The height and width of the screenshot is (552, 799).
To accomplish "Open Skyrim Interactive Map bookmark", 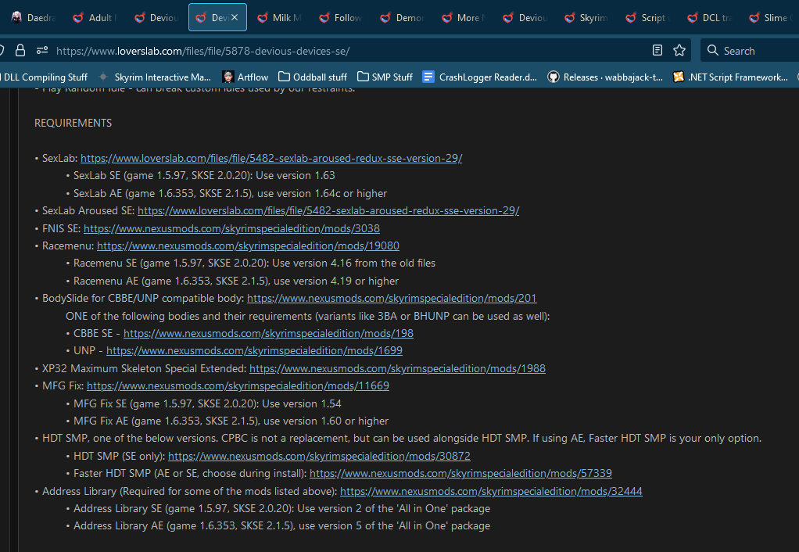I will [x=155, y=77].
